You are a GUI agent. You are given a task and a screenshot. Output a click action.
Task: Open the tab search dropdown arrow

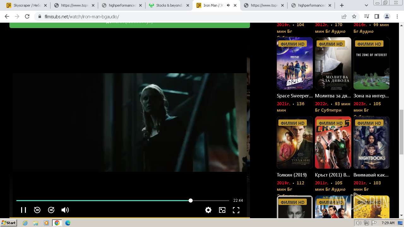pyautogui.click(x=366, y=5)
